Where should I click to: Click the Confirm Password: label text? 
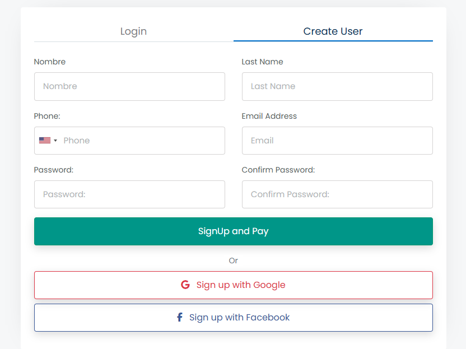[278, 170]
